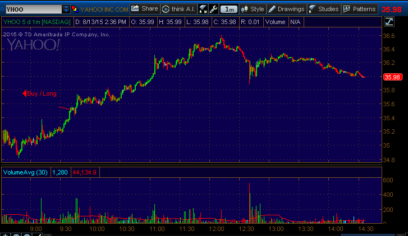Viewport: 408px width, 236px height.
Task: Click the candlestick icon on Style
Action: 244,10
